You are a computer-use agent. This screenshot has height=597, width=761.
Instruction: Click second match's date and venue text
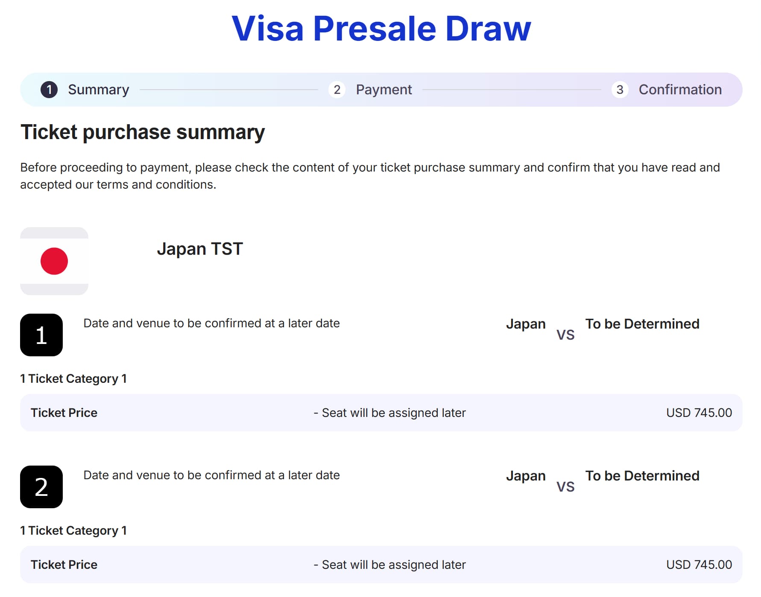tap(211, 475)
